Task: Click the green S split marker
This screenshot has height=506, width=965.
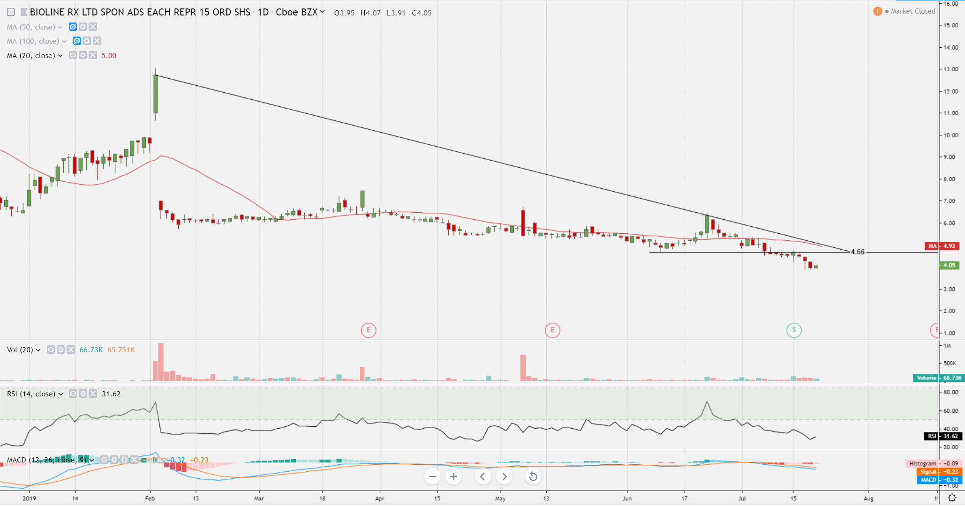Action: (x=794, y=330)
